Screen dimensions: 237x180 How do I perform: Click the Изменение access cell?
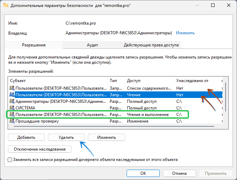click(138, 121)
